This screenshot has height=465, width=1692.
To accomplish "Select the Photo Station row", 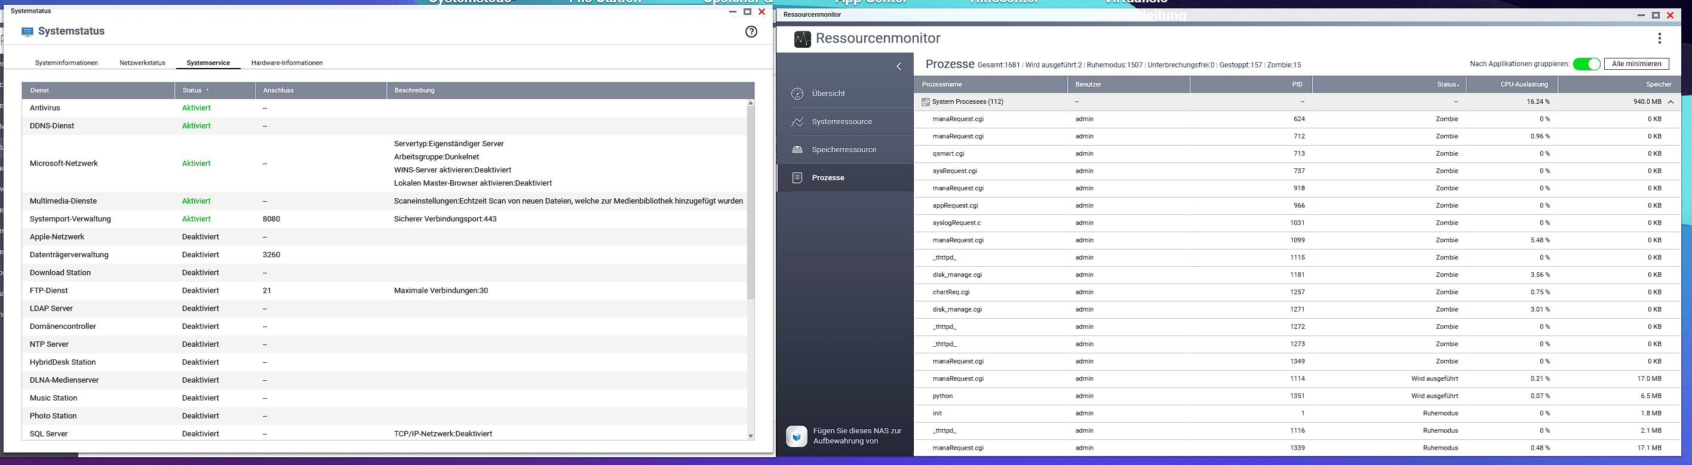I will [384, 415].
